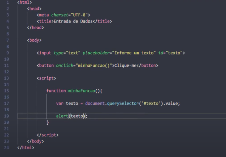This screenshot has height=157, width=226.
Task: Click the minhaFuncao function name on line 15
Action: tap(82, 91)
